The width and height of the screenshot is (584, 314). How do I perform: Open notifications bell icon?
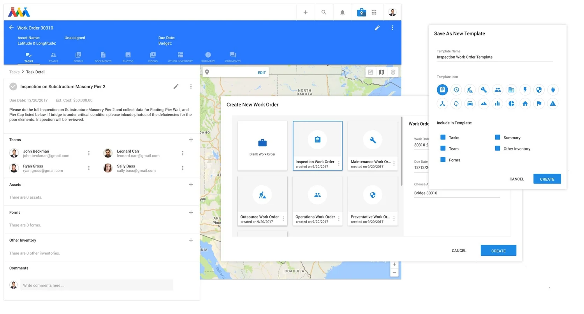pos(343,12)
